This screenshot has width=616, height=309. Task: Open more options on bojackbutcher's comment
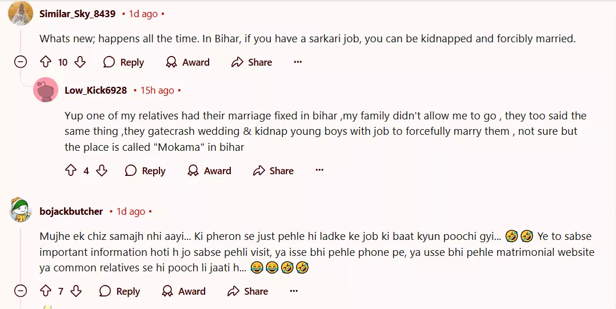click(x=294, y=291)
